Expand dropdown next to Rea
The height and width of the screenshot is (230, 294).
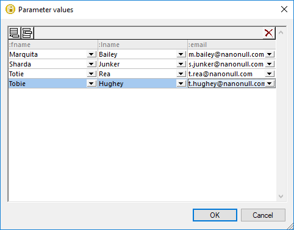coord(181,74)
